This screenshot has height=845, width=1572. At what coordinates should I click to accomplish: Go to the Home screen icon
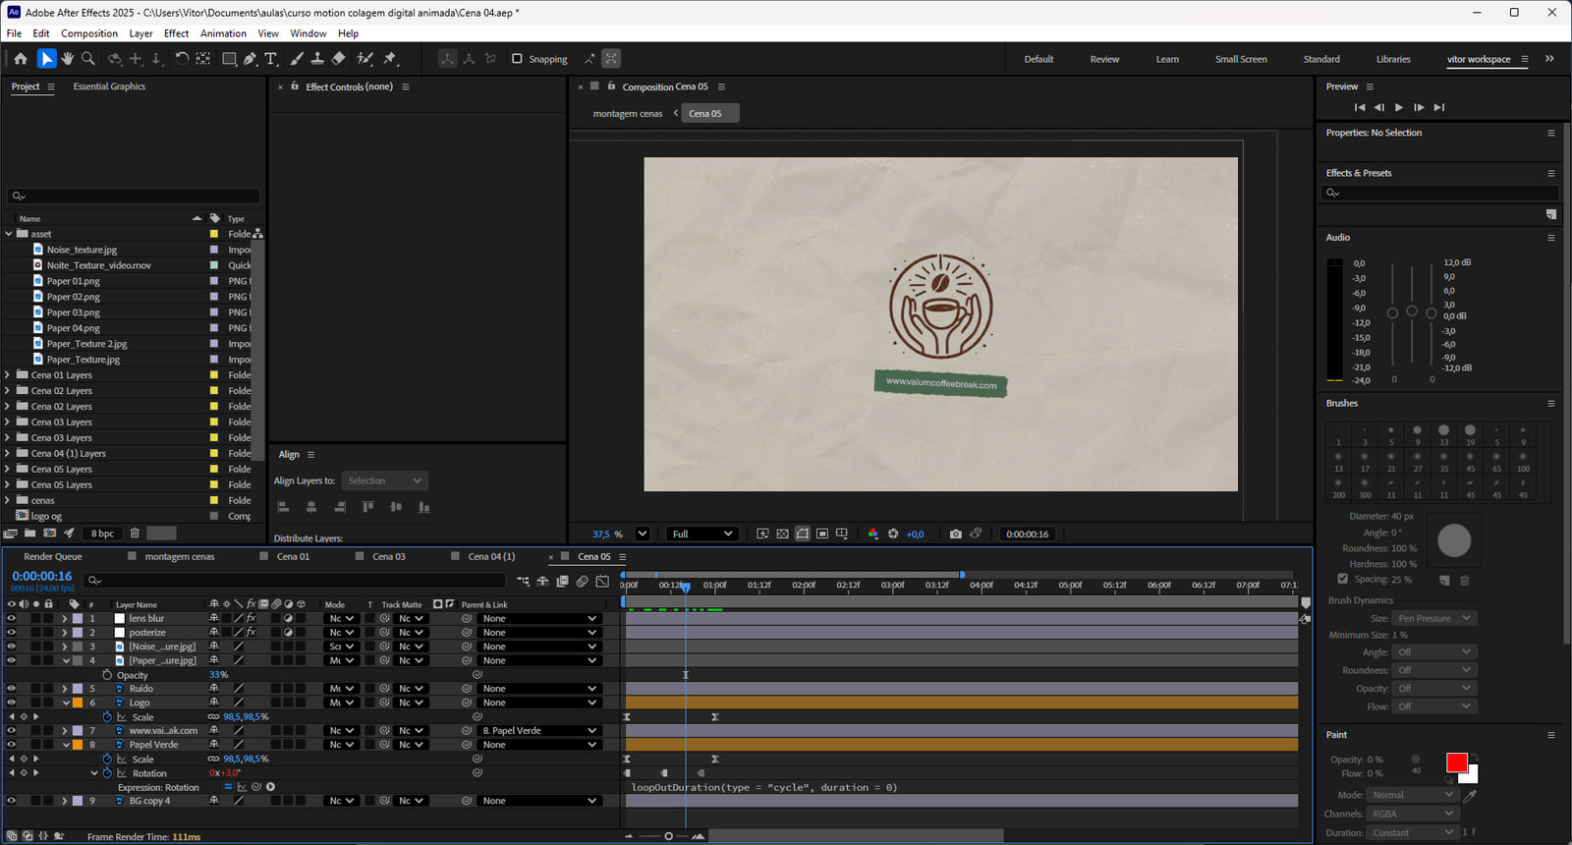(21, 59)
